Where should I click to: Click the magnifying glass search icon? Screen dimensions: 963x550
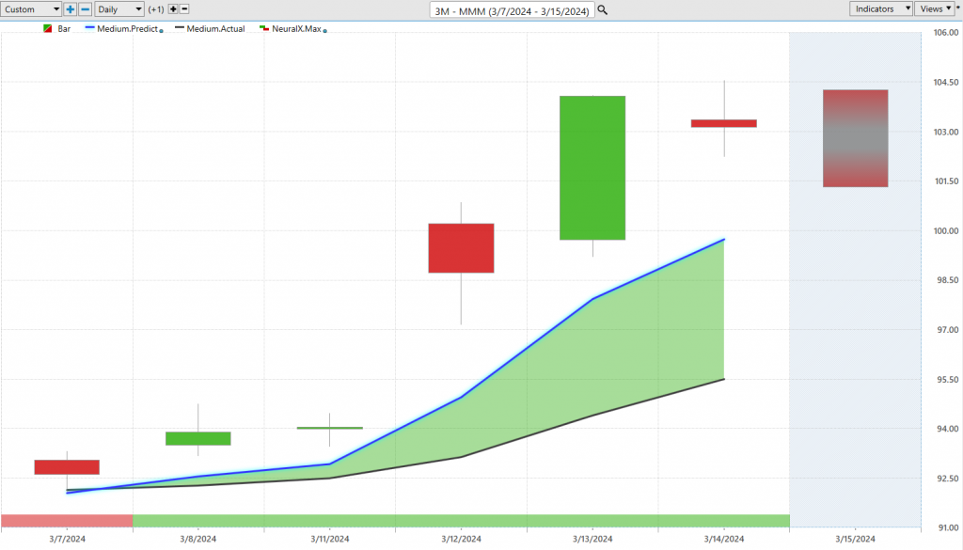click(603, 9)
